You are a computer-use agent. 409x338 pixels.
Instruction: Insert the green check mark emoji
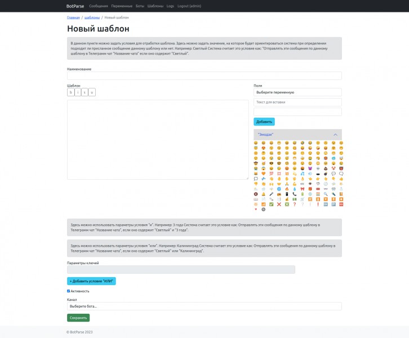coord(271,204)
